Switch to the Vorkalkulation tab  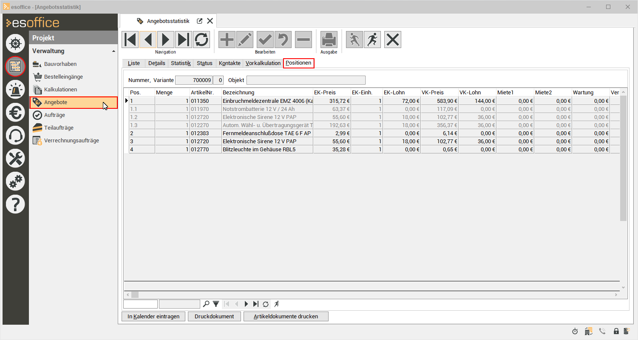tap(263, 63)
